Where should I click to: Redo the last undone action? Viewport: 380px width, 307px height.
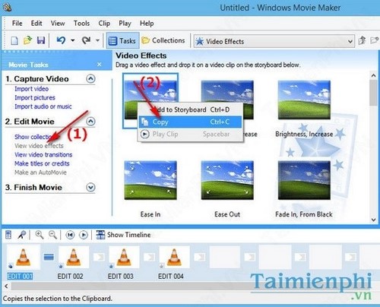point(86,40)
